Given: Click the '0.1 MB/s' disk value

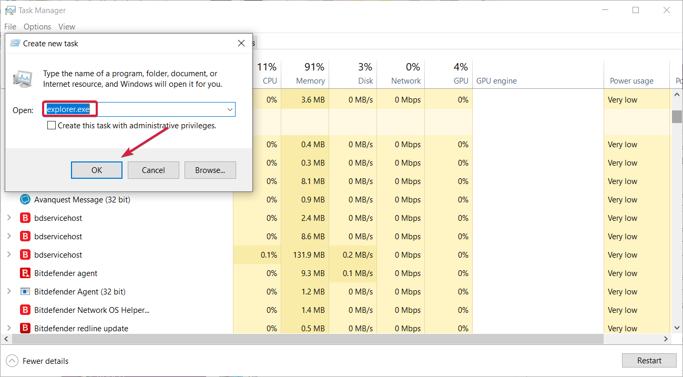Looking at the screenshot, I should (x=358, y=273).
